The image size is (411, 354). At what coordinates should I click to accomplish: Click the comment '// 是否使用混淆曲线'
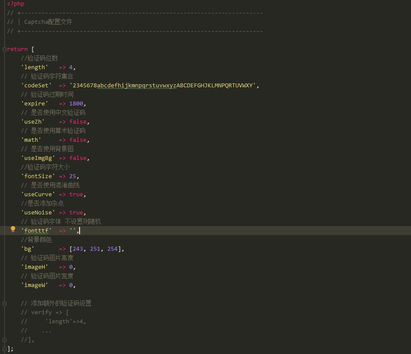(50, 185)
